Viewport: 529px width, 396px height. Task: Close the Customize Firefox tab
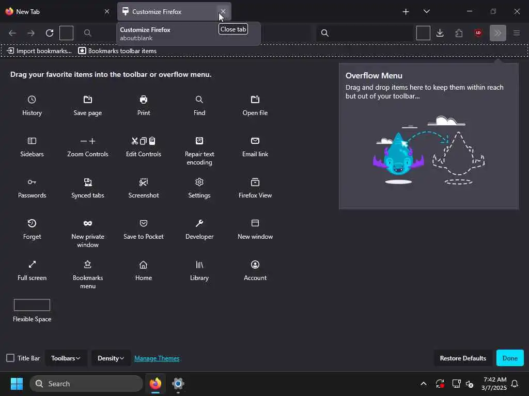(x=223, y=11)
